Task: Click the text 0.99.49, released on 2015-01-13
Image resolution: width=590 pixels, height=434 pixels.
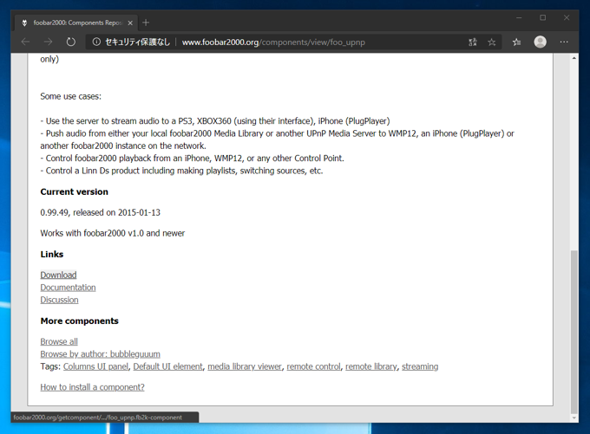Action: [100, 212]
